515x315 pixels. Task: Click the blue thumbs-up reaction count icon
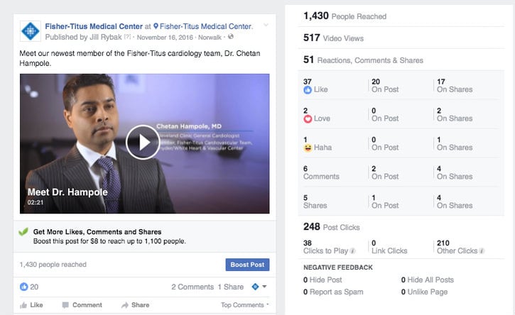[24, 287]
